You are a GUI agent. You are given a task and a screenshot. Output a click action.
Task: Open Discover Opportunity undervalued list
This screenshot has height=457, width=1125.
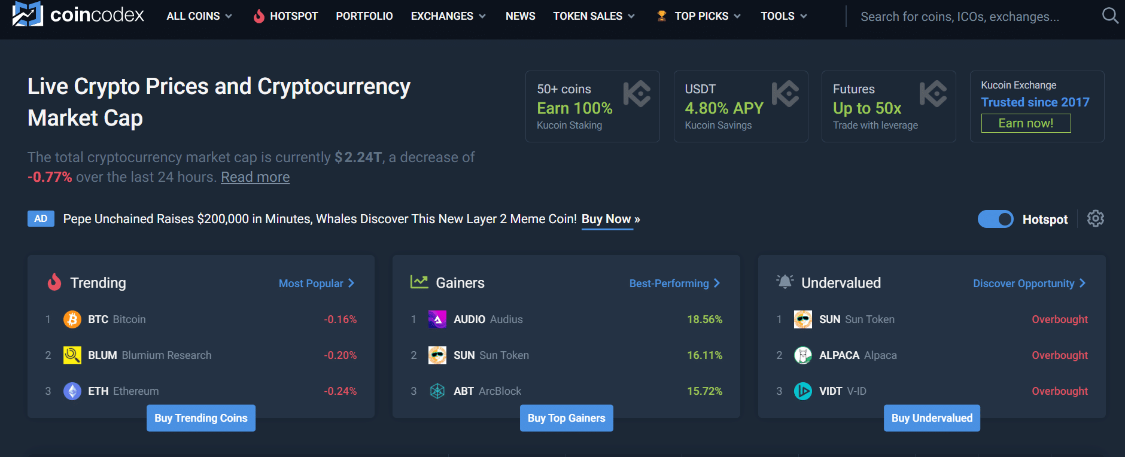click(x=1029, y=284)
